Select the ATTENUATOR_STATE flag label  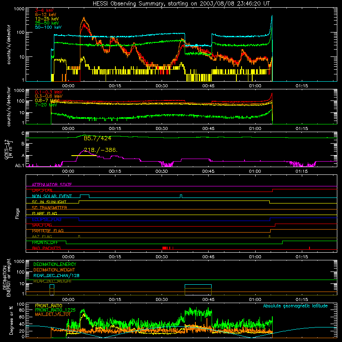52,185
